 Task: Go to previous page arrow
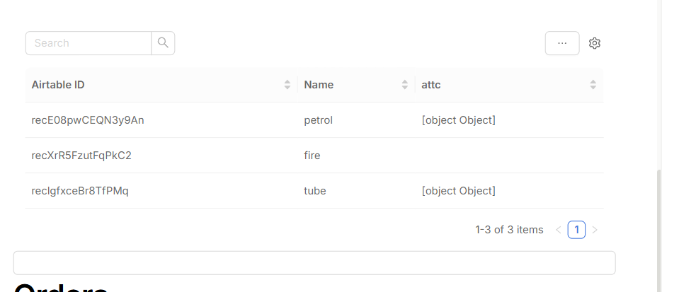(x=558, y=230)
